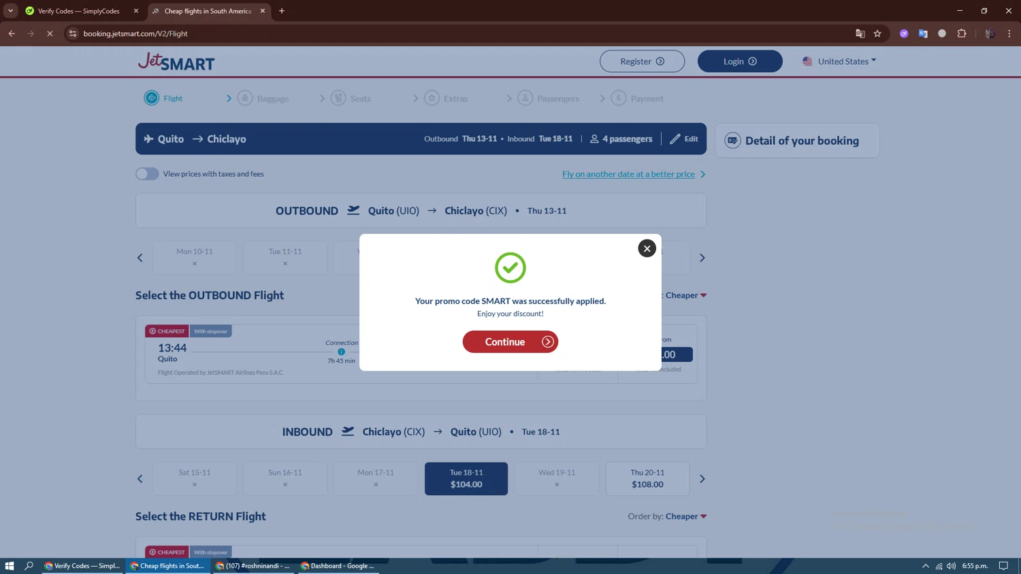Screen dimensions: 1021x574
Task: Open the tab search dropdown arrow
Action: tap(10, 11)
